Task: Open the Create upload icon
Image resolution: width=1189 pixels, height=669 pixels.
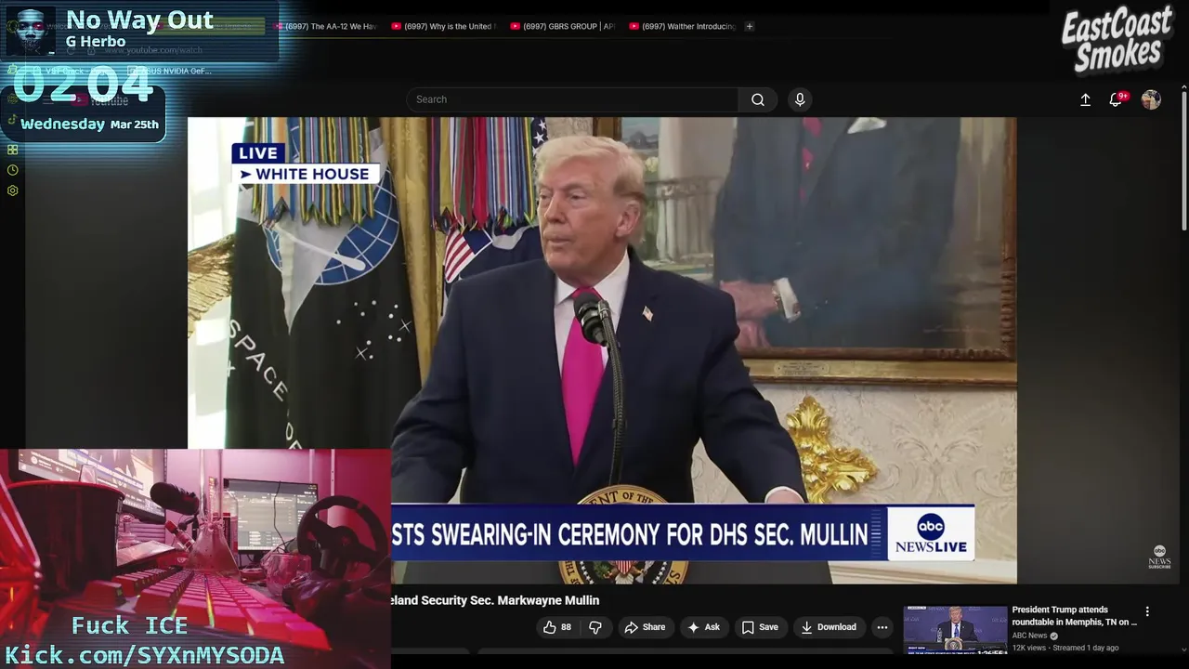Action: pos(1085,99)
